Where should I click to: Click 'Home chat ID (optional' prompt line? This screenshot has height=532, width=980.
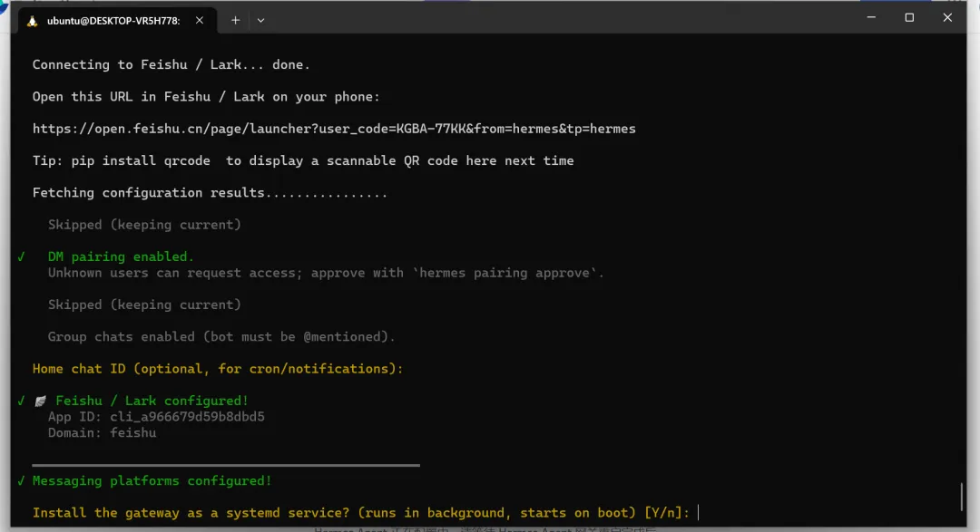(x=218, y=369)
